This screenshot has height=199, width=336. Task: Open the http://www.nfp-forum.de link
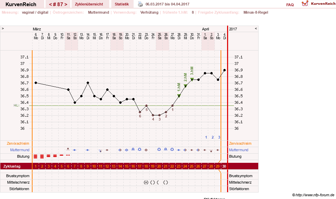click(x=315, y=195)
